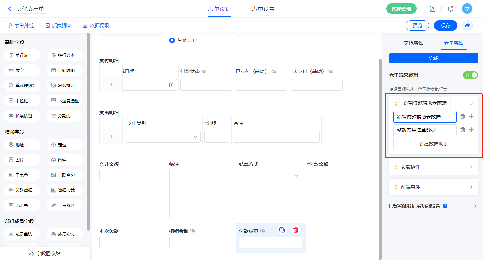Delete the 新增付款辅助表数据 data helper
Screen dimensions: 483x260
[x=463, y=117]
